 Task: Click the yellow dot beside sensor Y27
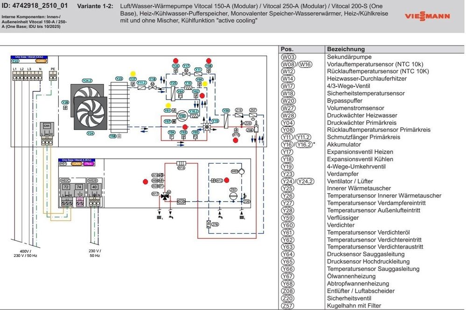[x=133, y=74]
